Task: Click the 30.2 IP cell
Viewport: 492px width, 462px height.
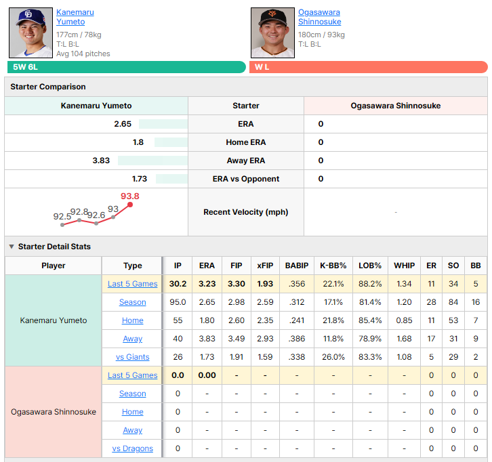Action: pos(178,284)
